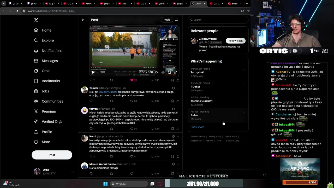Expand the More menu in the sidebar
The image size is (334, 188).
(42, 142)
